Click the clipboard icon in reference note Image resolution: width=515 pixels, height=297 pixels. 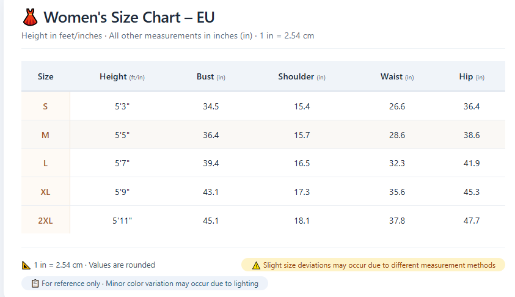(35, 284)
